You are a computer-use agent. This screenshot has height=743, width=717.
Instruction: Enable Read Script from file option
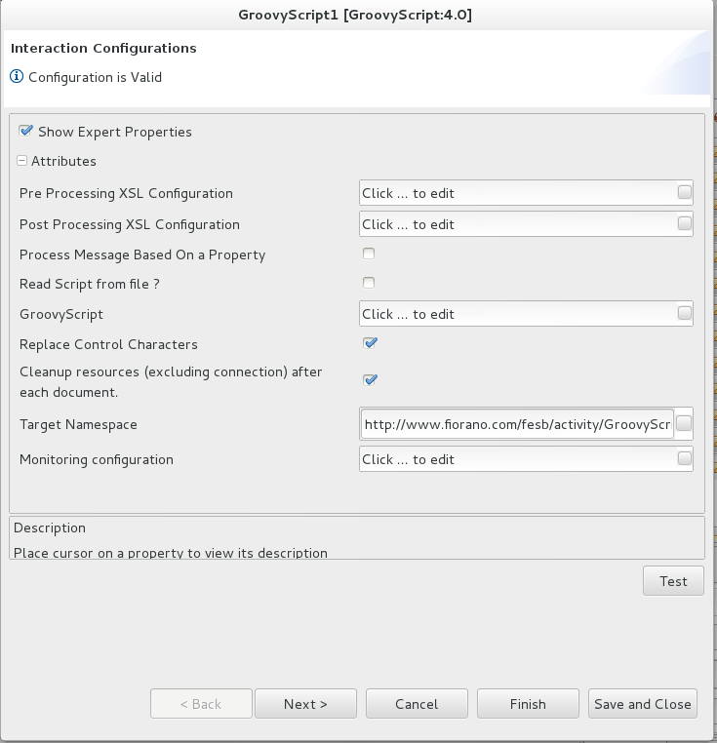point(369,283)
